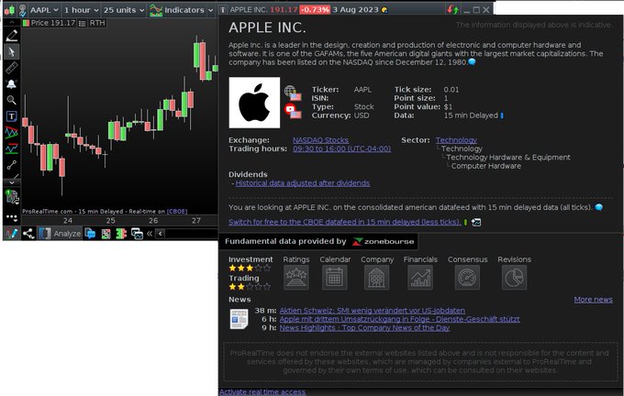Viewport: 624px width, 396px height.
Task: Select the triangle channel pattern tool
Action: 12,132
